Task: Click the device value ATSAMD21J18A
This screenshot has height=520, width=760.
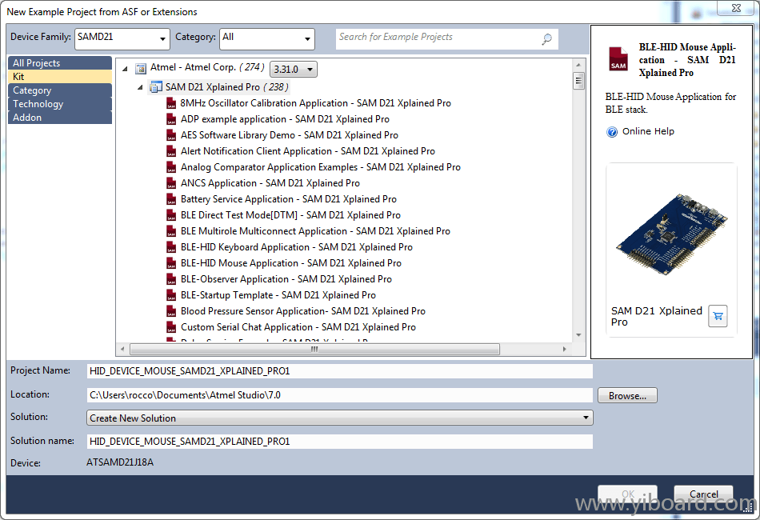Action: coord(120,462)
